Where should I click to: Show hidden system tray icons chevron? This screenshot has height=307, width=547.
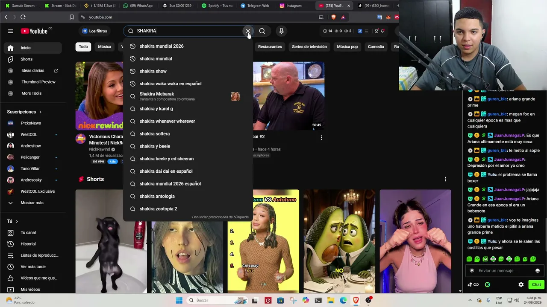click(470, 300)
